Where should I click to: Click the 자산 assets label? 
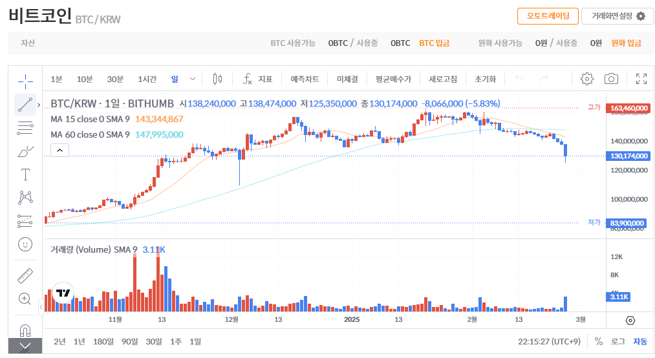[x=28, y=43]
